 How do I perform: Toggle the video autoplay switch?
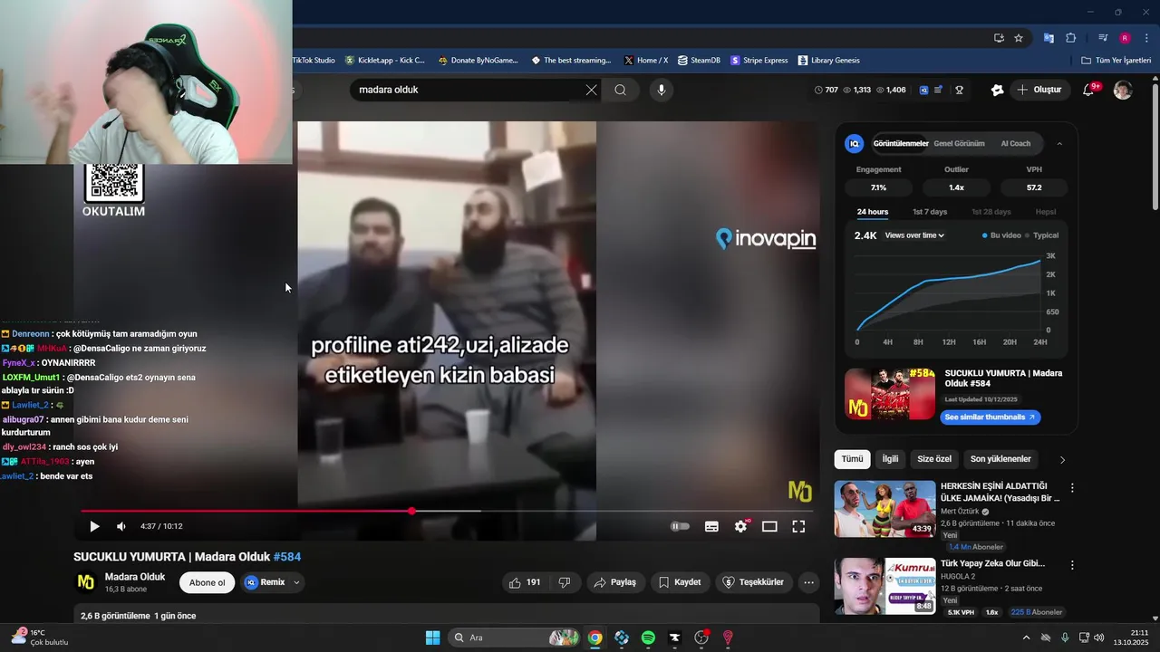680,526
